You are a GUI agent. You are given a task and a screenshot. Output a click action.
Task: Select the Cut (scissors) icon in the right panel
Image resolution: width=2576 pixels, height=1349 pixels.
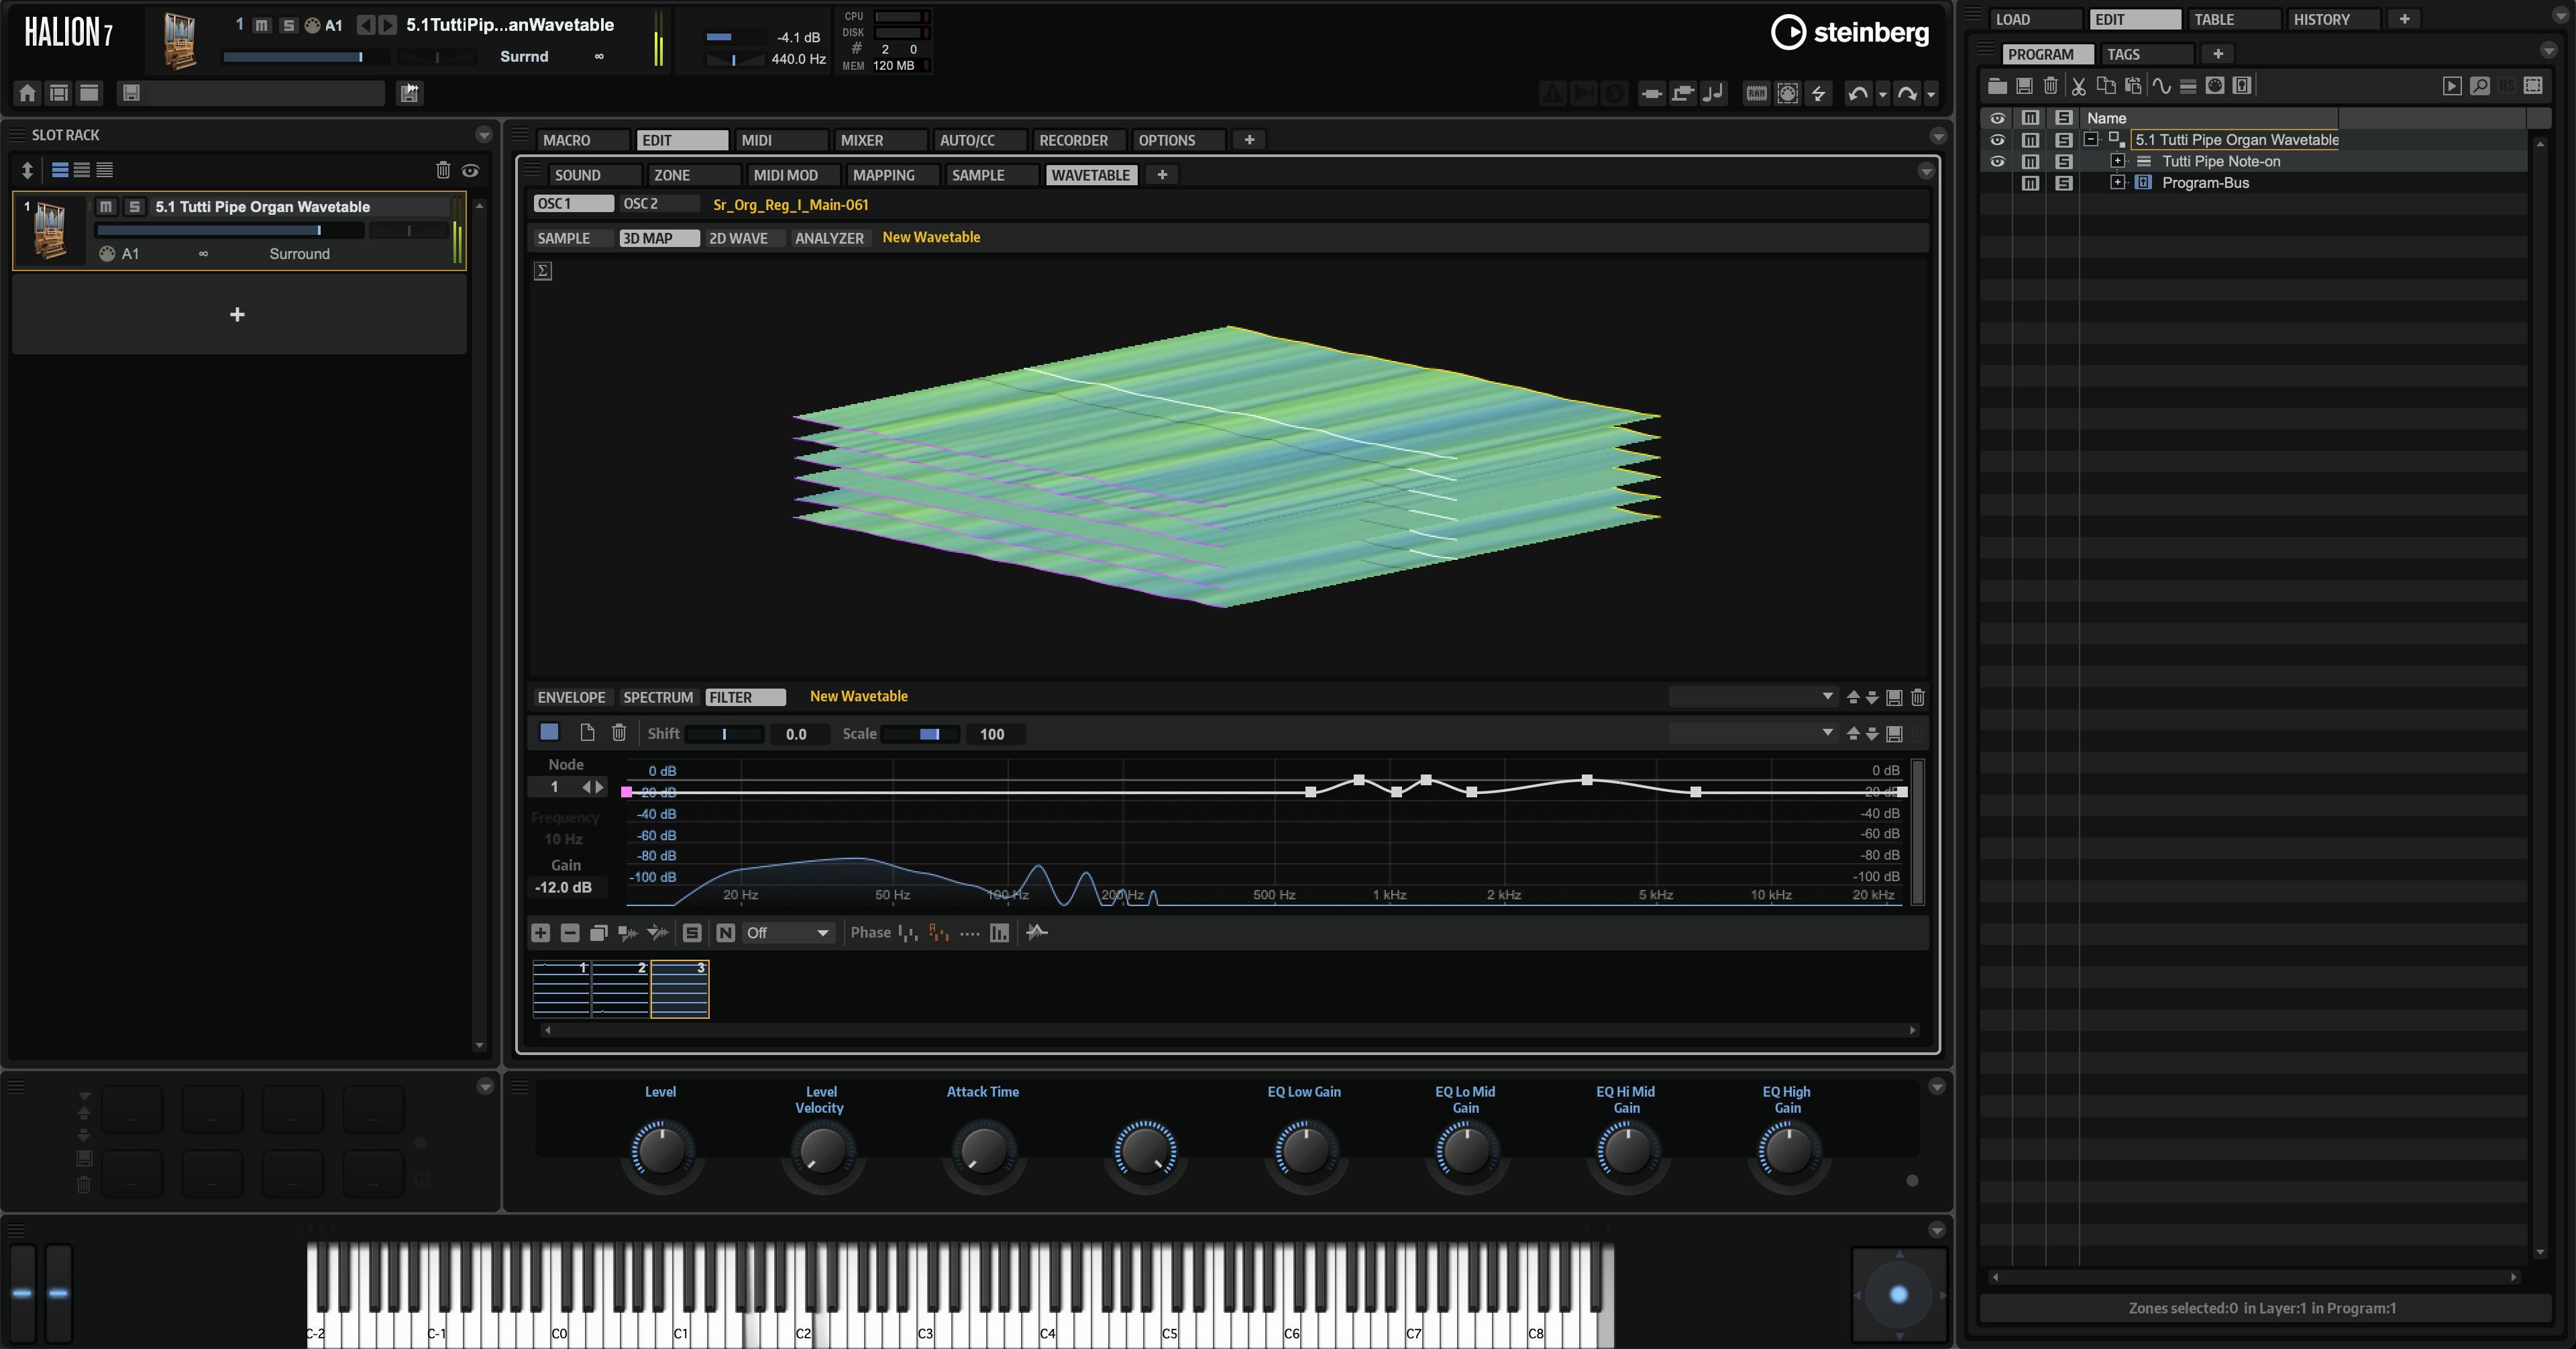tap(2079, 86)
